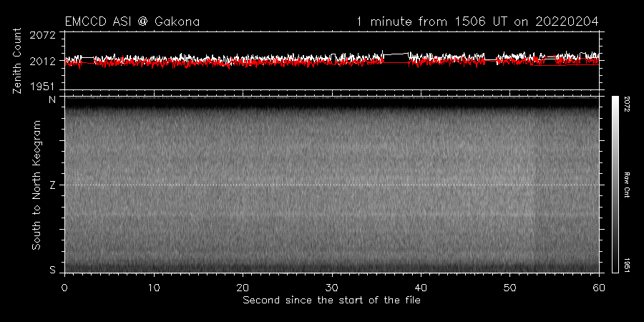The height and width of the screenshot is (322, 644).
Task: Click the x-axis tick label 30
Action: tap(332, 288)
